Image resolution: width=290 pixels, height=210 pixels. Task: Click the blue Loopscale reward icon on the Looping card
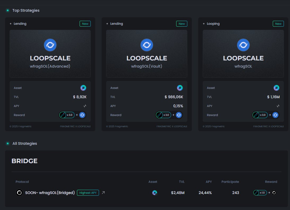(x=275, y=115)
